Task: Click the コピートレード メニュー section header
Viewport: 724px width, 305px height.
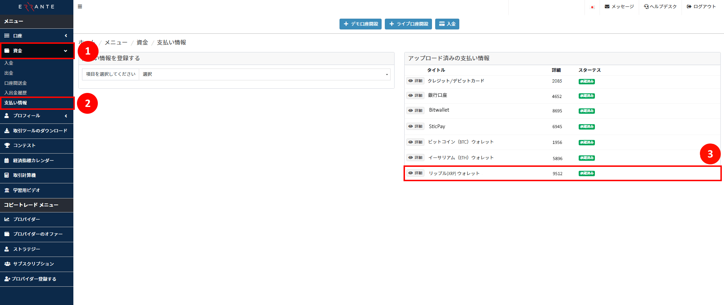Action: (x=37, y=205)
